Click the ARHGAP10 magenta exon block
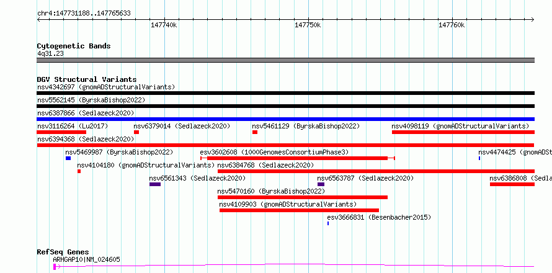 (55, 266)
